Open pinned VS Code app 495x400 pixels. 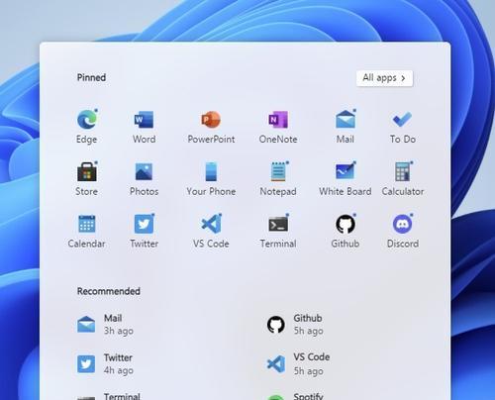(x=211, y=231)
